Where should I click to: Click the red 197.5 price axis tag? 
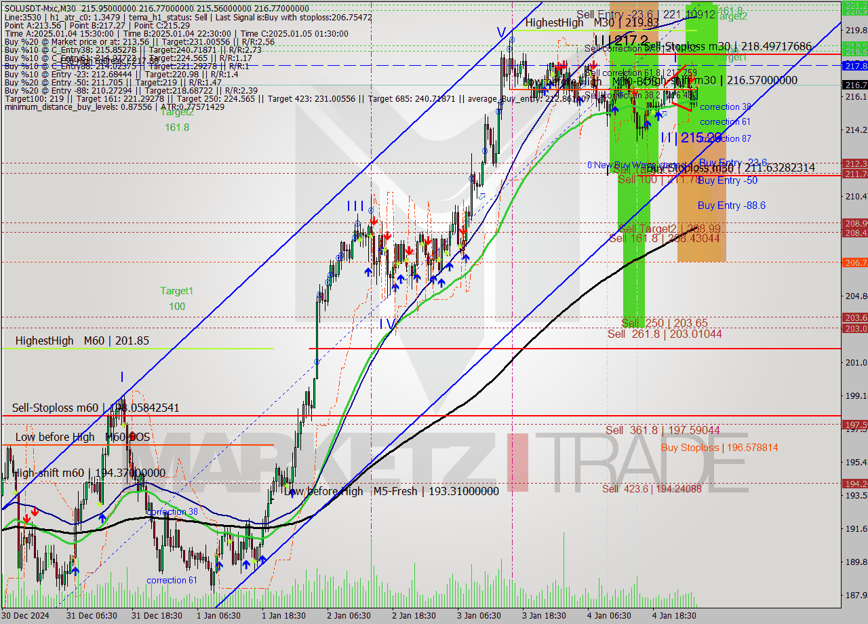pos(854,425)
